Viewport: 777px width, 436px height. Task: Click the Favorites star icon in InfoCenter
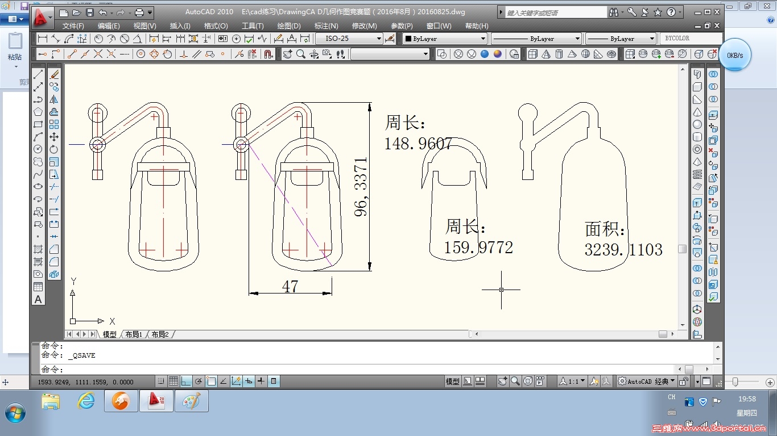[658, 12]
